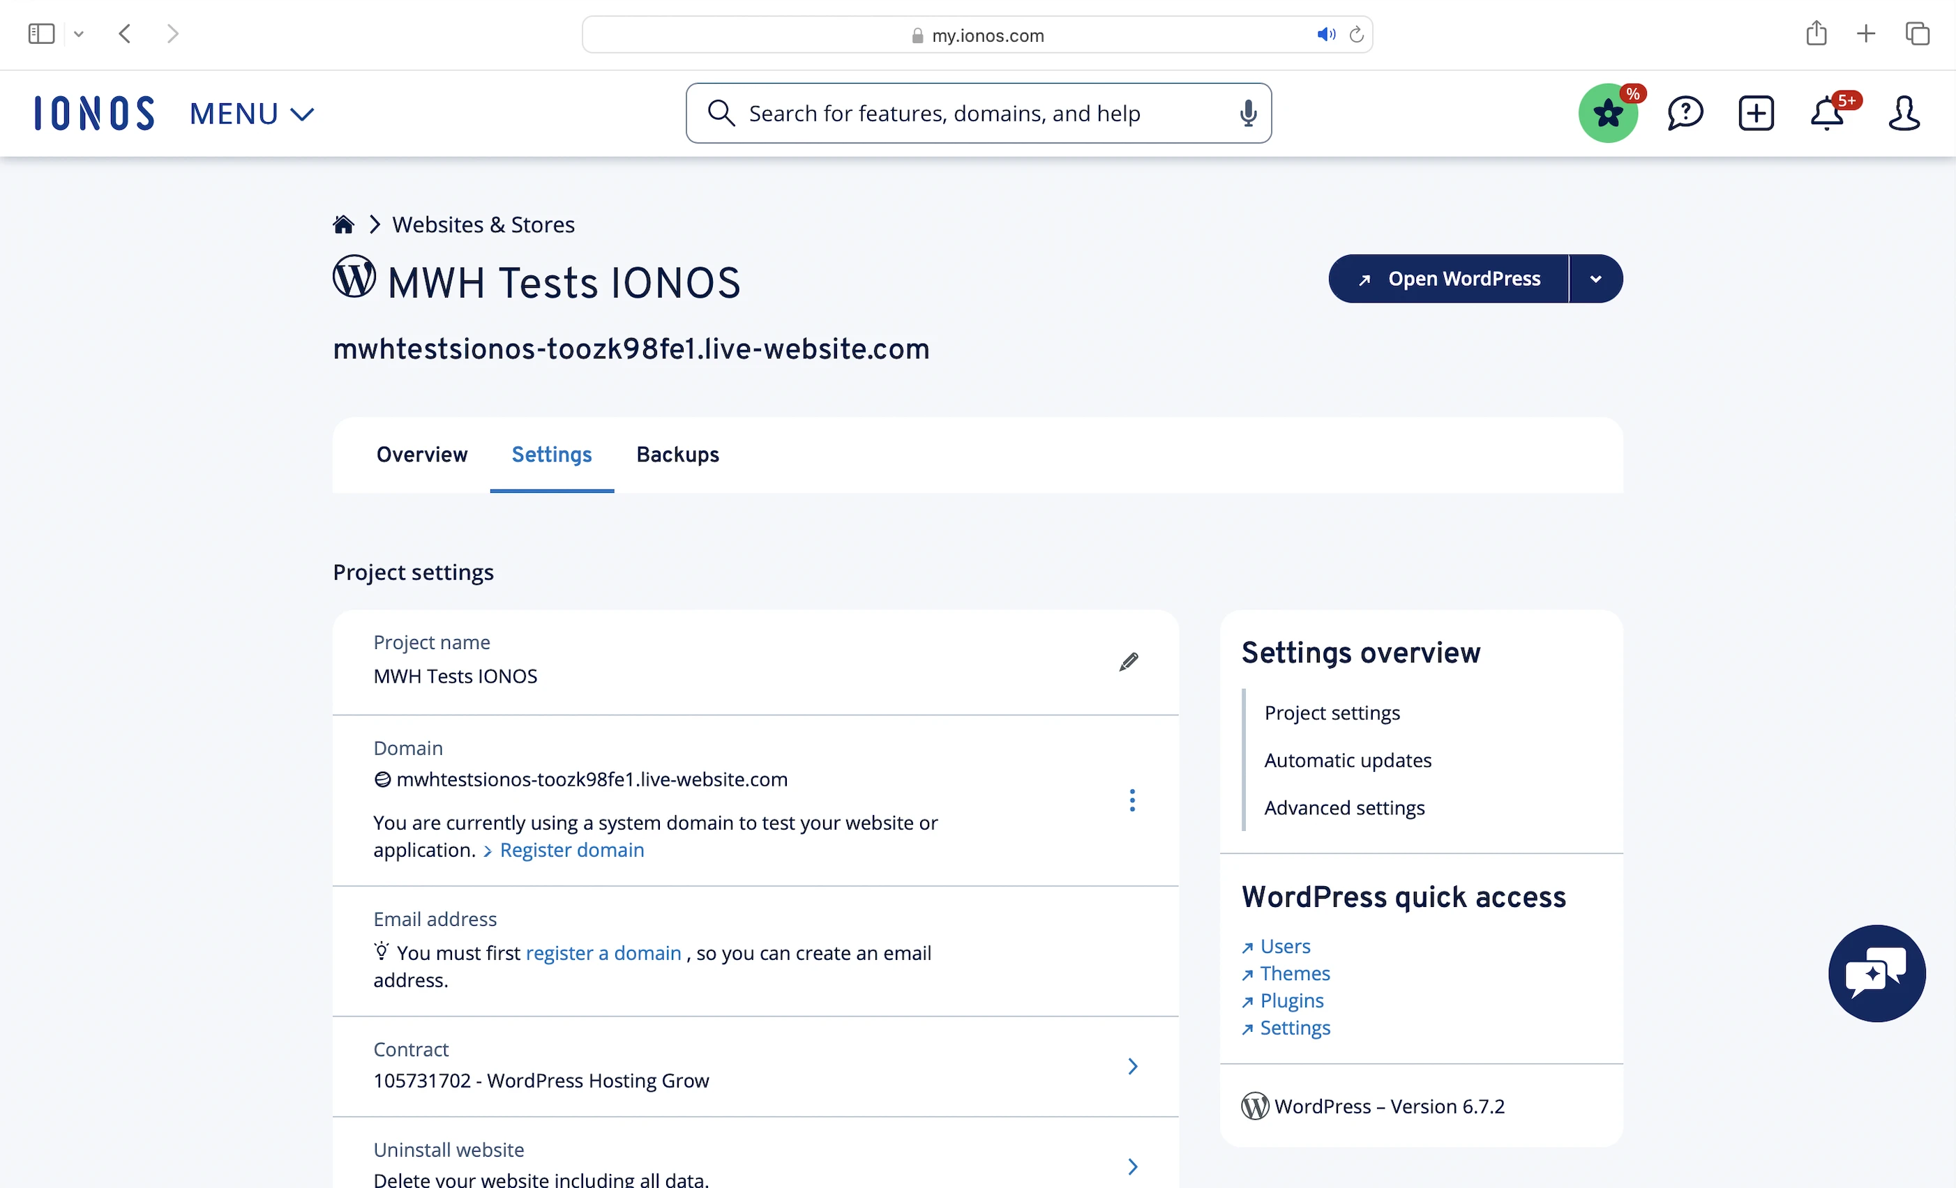Click the add product plus icon

[1755, 114]
